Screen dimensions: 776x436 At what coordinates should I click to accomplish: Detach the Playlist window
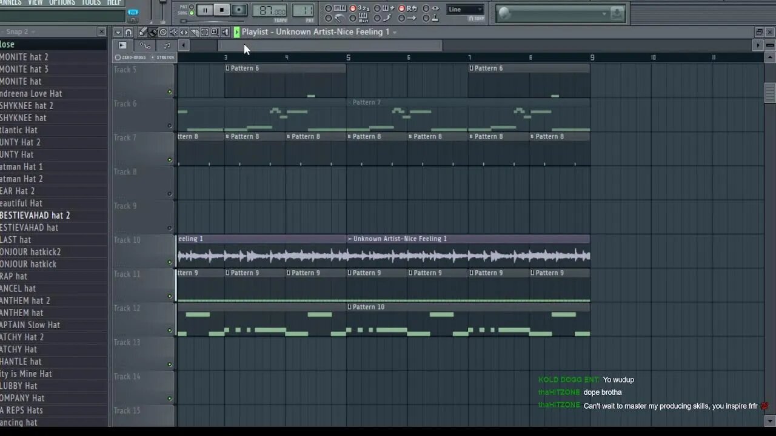coord(759,32)
